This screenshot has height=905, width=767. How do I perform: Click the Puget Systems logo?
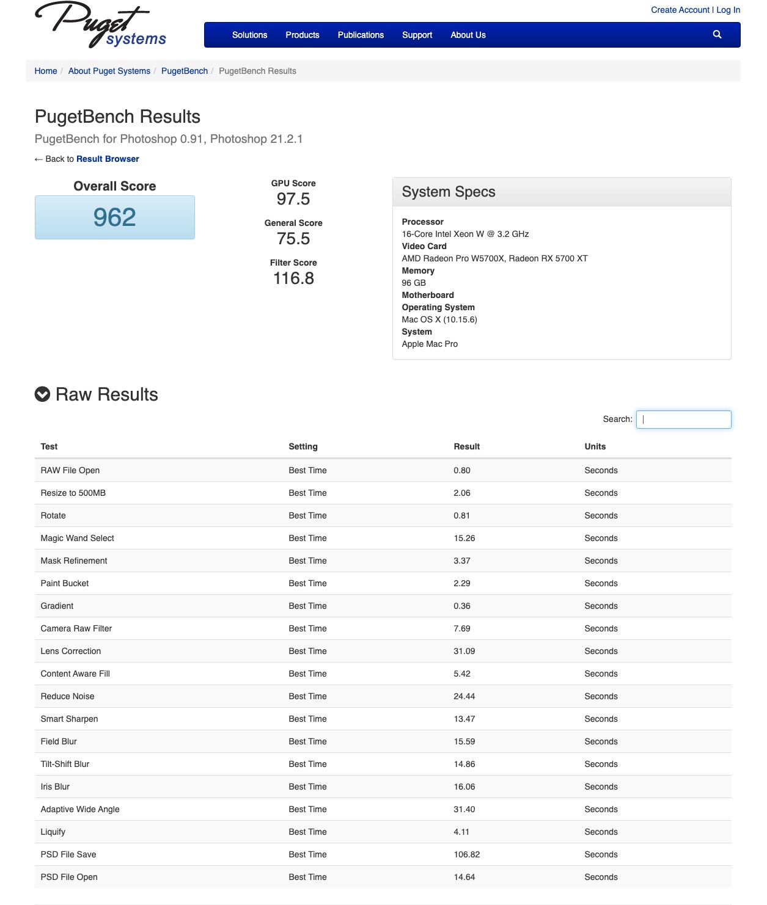click(x=101, y=25)
